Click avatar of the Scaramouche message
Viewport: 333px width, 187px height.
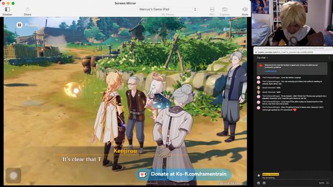[x=259, y=102]
